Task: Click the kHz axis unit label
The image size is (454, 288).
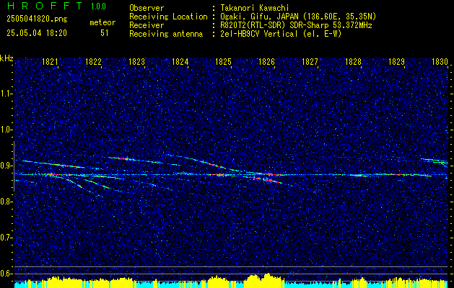Action: click(6, 58)
